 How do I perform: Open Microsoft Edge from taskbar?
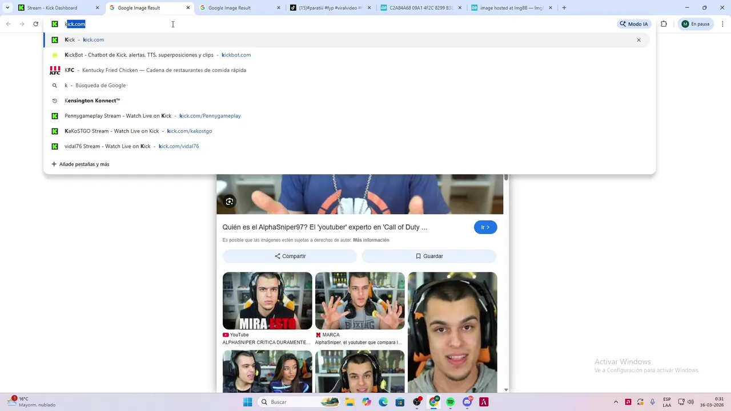click(383, 402)
